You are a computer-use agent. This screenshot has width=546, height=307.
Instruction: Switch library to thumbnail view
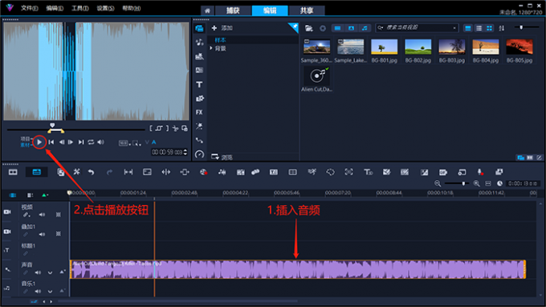pos(489,28)
